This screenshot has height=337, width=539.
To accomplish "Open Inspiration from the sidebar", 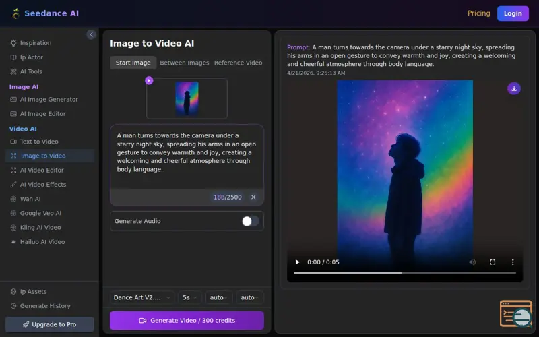I will pos(36,43).
